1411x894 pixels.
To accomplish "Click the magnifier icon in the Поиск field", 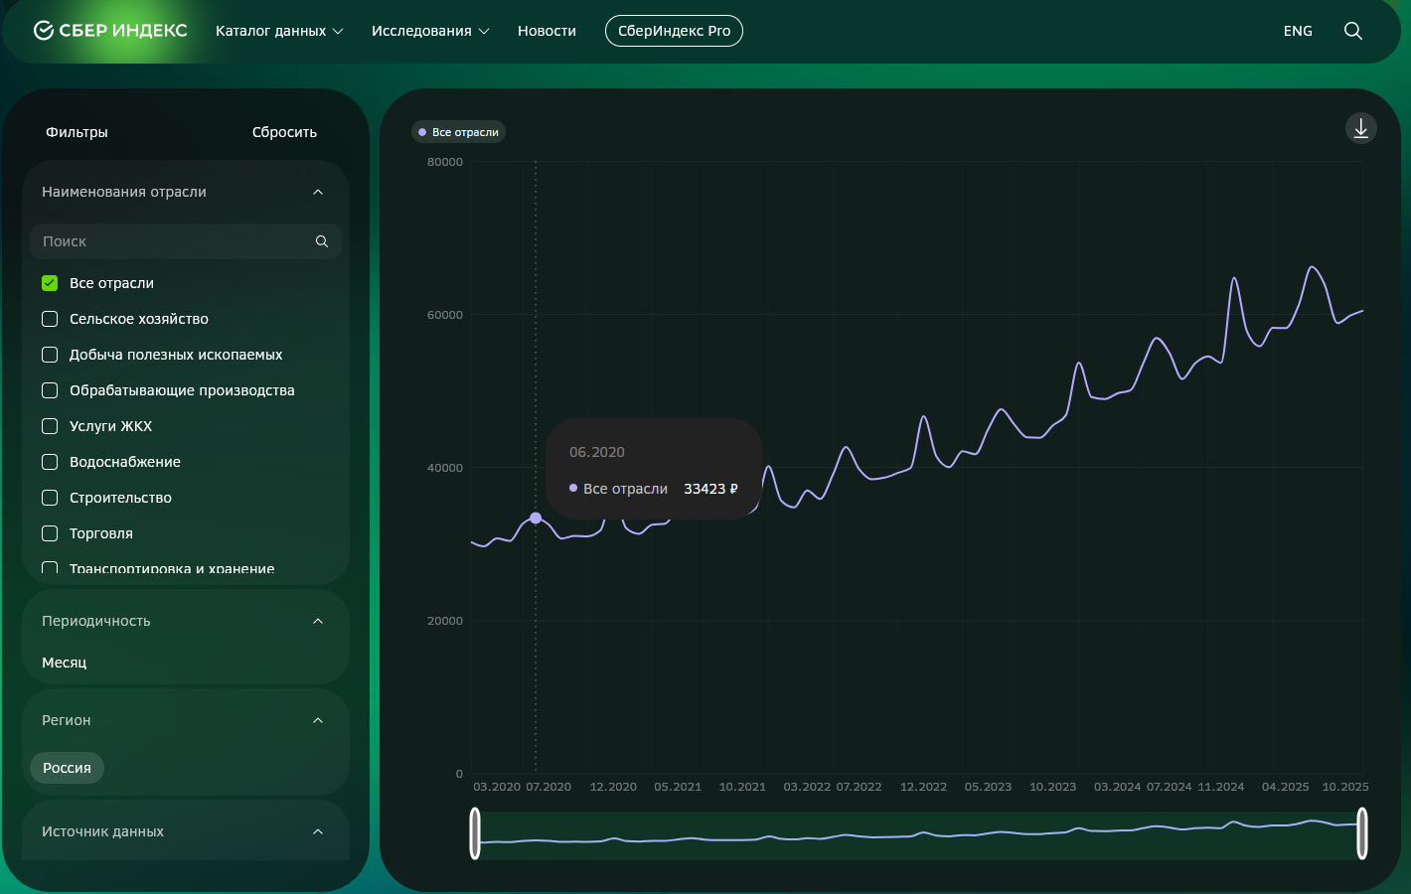I will click(x=322, y=241).
